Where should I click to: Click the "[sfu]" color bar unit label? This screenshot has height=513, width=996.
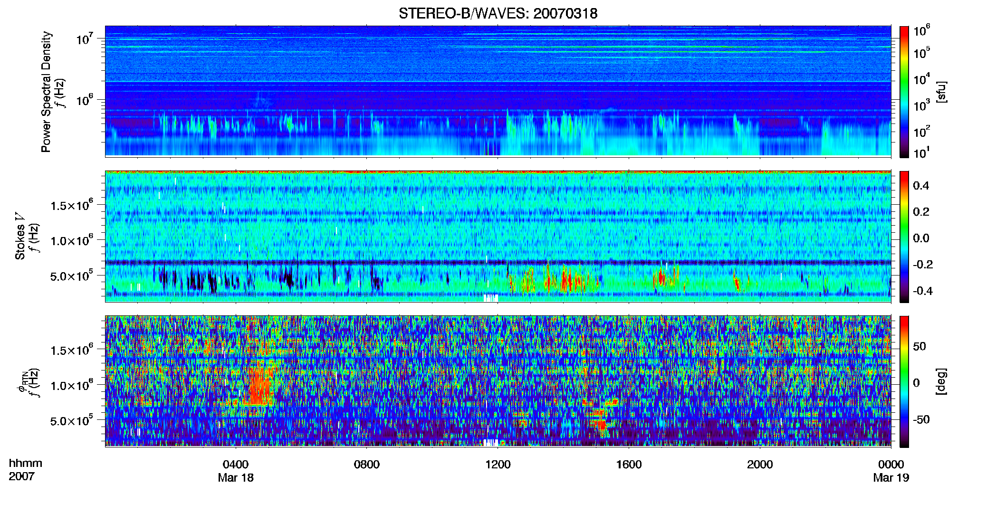(941, 92)
